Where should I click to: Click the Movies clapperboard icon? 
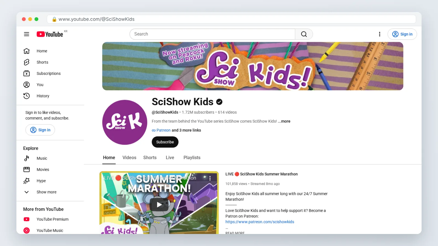pos(27,169)
